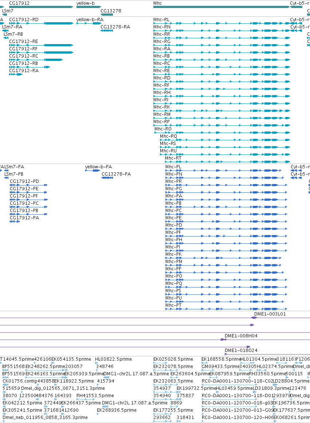The image size is (310, 423).
Task: Click transcript label Mhc-RH
Action: (x=162, y=93)
